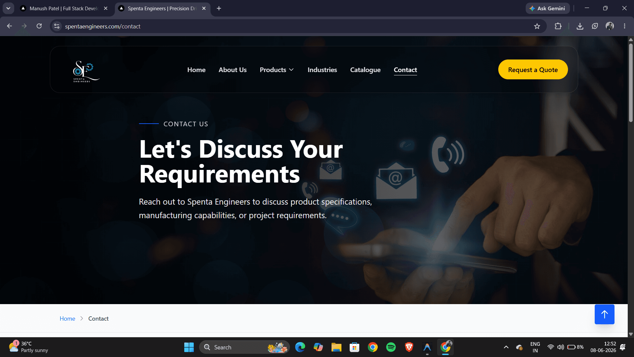This screenshot has width=634, height=357.
Task: Show hidden system tray icons
Action: click(506, 347)
